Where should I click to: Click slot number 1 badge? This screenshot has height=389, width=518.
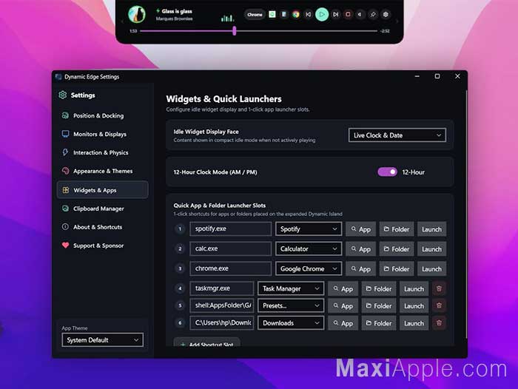pos(180,229)
